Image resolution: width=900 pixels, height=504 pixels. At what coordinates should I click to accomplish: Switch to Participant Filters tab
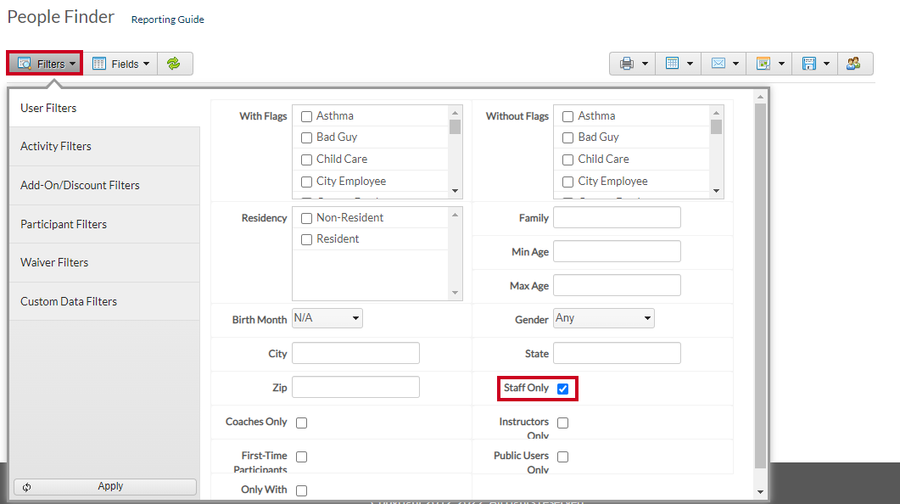(x=104, y=225)
